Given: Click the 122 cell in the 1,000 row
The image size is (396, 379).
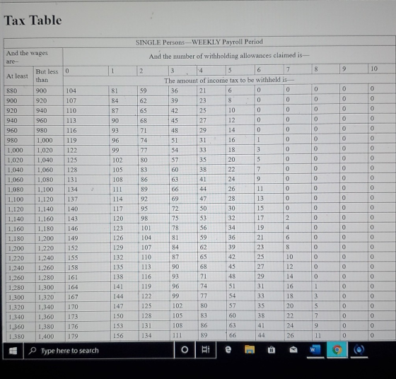Looking at the screenshot, I should tap(71, 150).
